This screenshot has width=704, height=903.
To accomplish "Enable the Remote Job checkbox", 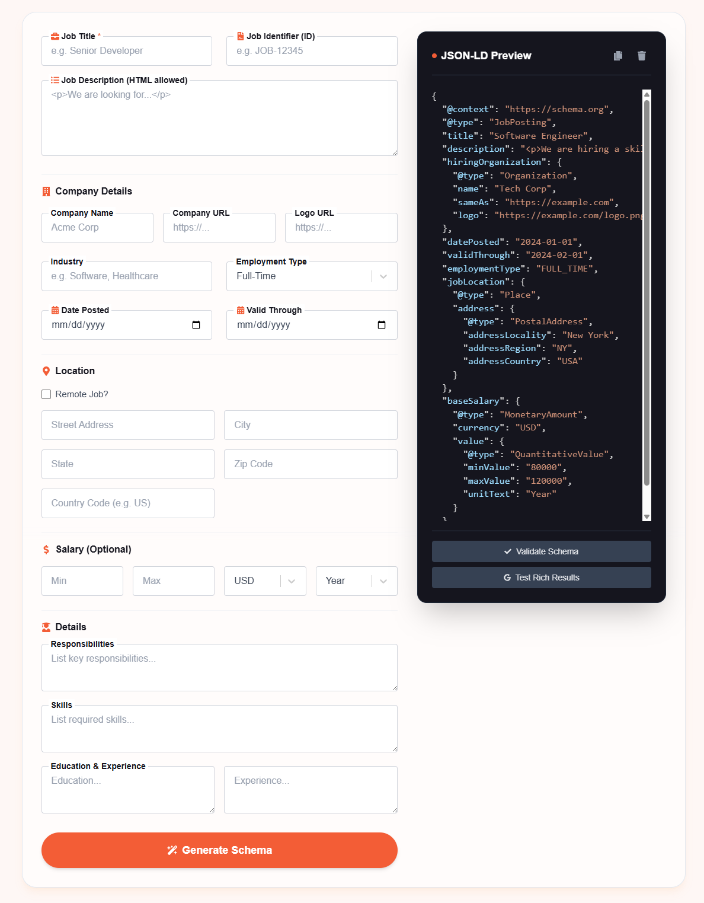I will tap(46, 394).
